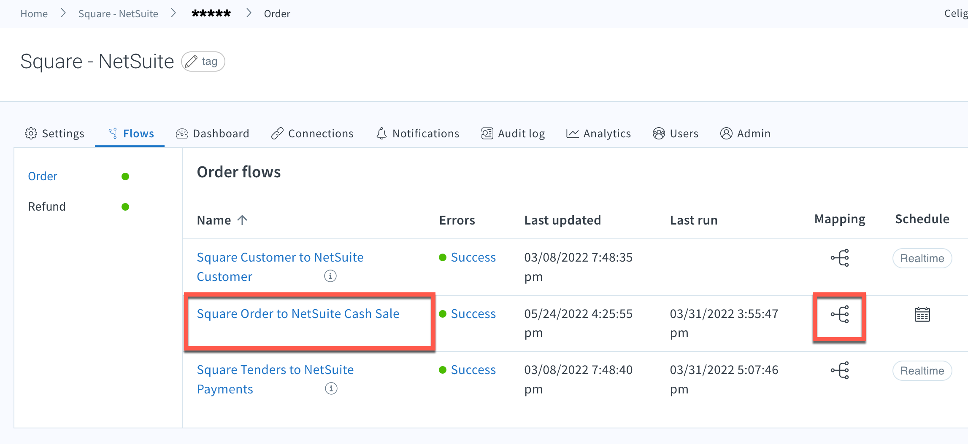Switch to the Dashboard tab
This screenshot has width=968, height=444.
(x=212, y=134)
